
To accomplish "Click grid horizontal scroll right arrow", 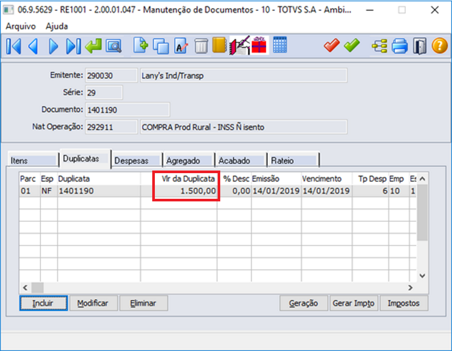I will point(410,288).
